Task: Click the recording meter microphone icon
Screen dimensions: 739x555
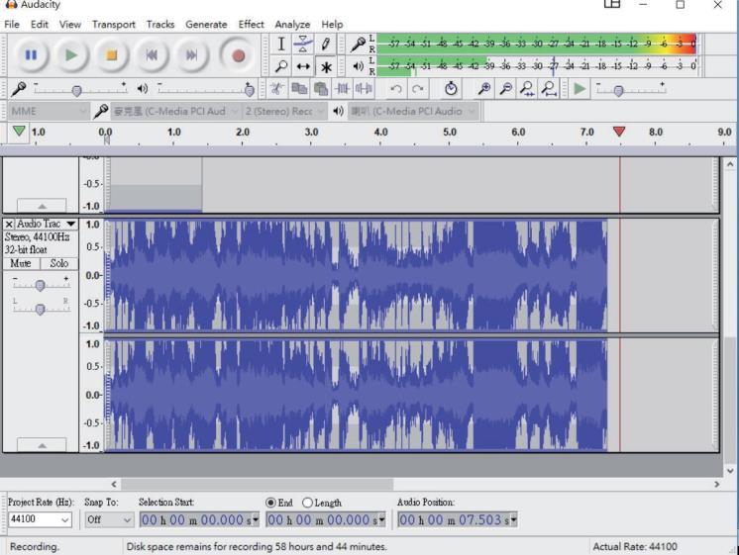Action: (358, 45)
